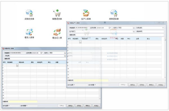The width and height of the screenshot is (169, 111).
Task: Click scrollbar up arrow in 生产入库单 grid
Action: pyautogui.click(x=165, y=38)
